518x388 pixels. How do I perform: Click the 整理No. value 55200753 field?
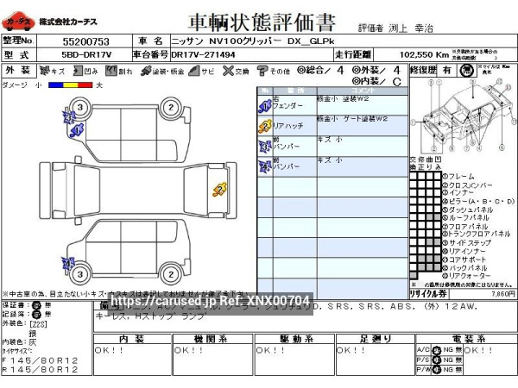(x=85, y=41)
